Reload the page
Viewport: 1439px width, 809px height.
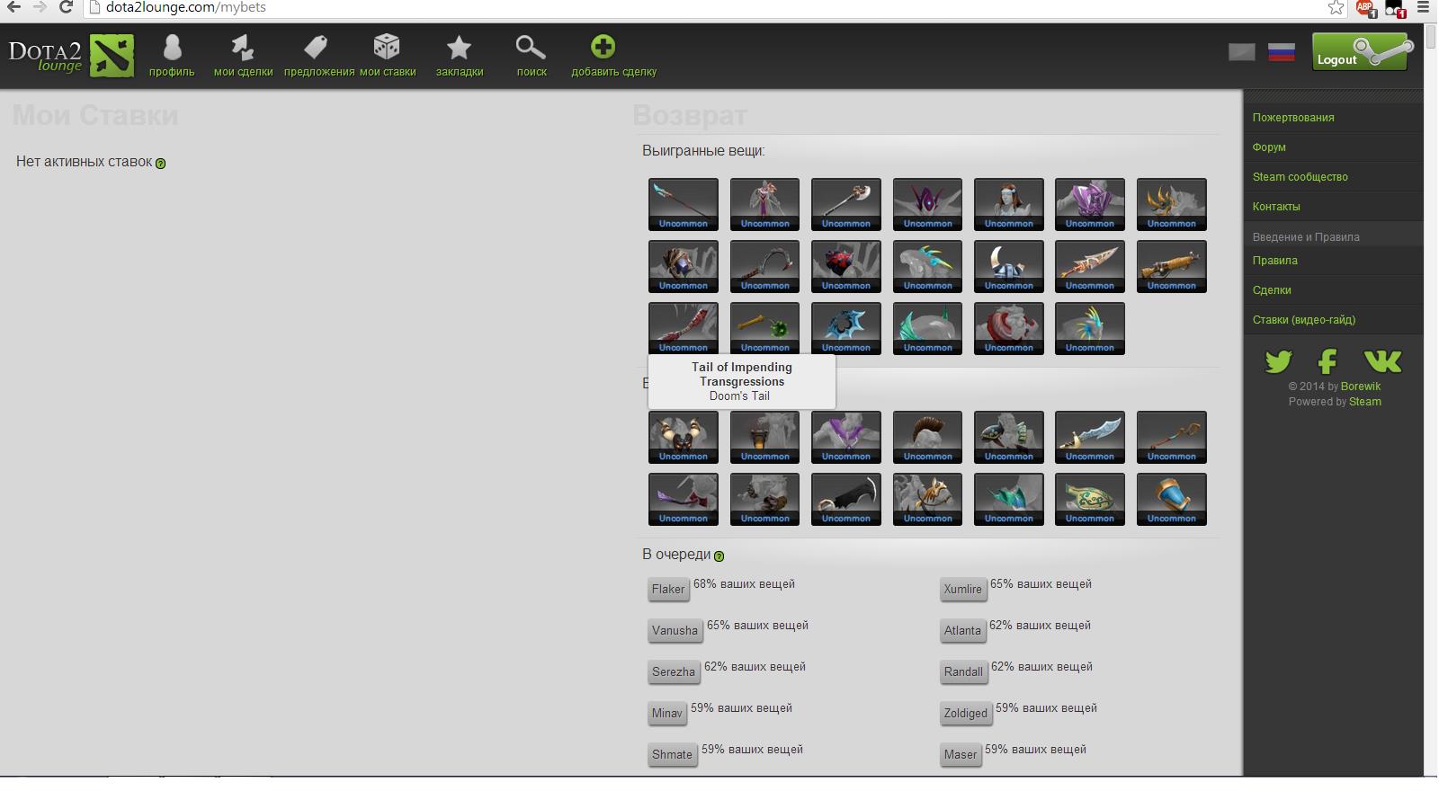click(66, 7)
